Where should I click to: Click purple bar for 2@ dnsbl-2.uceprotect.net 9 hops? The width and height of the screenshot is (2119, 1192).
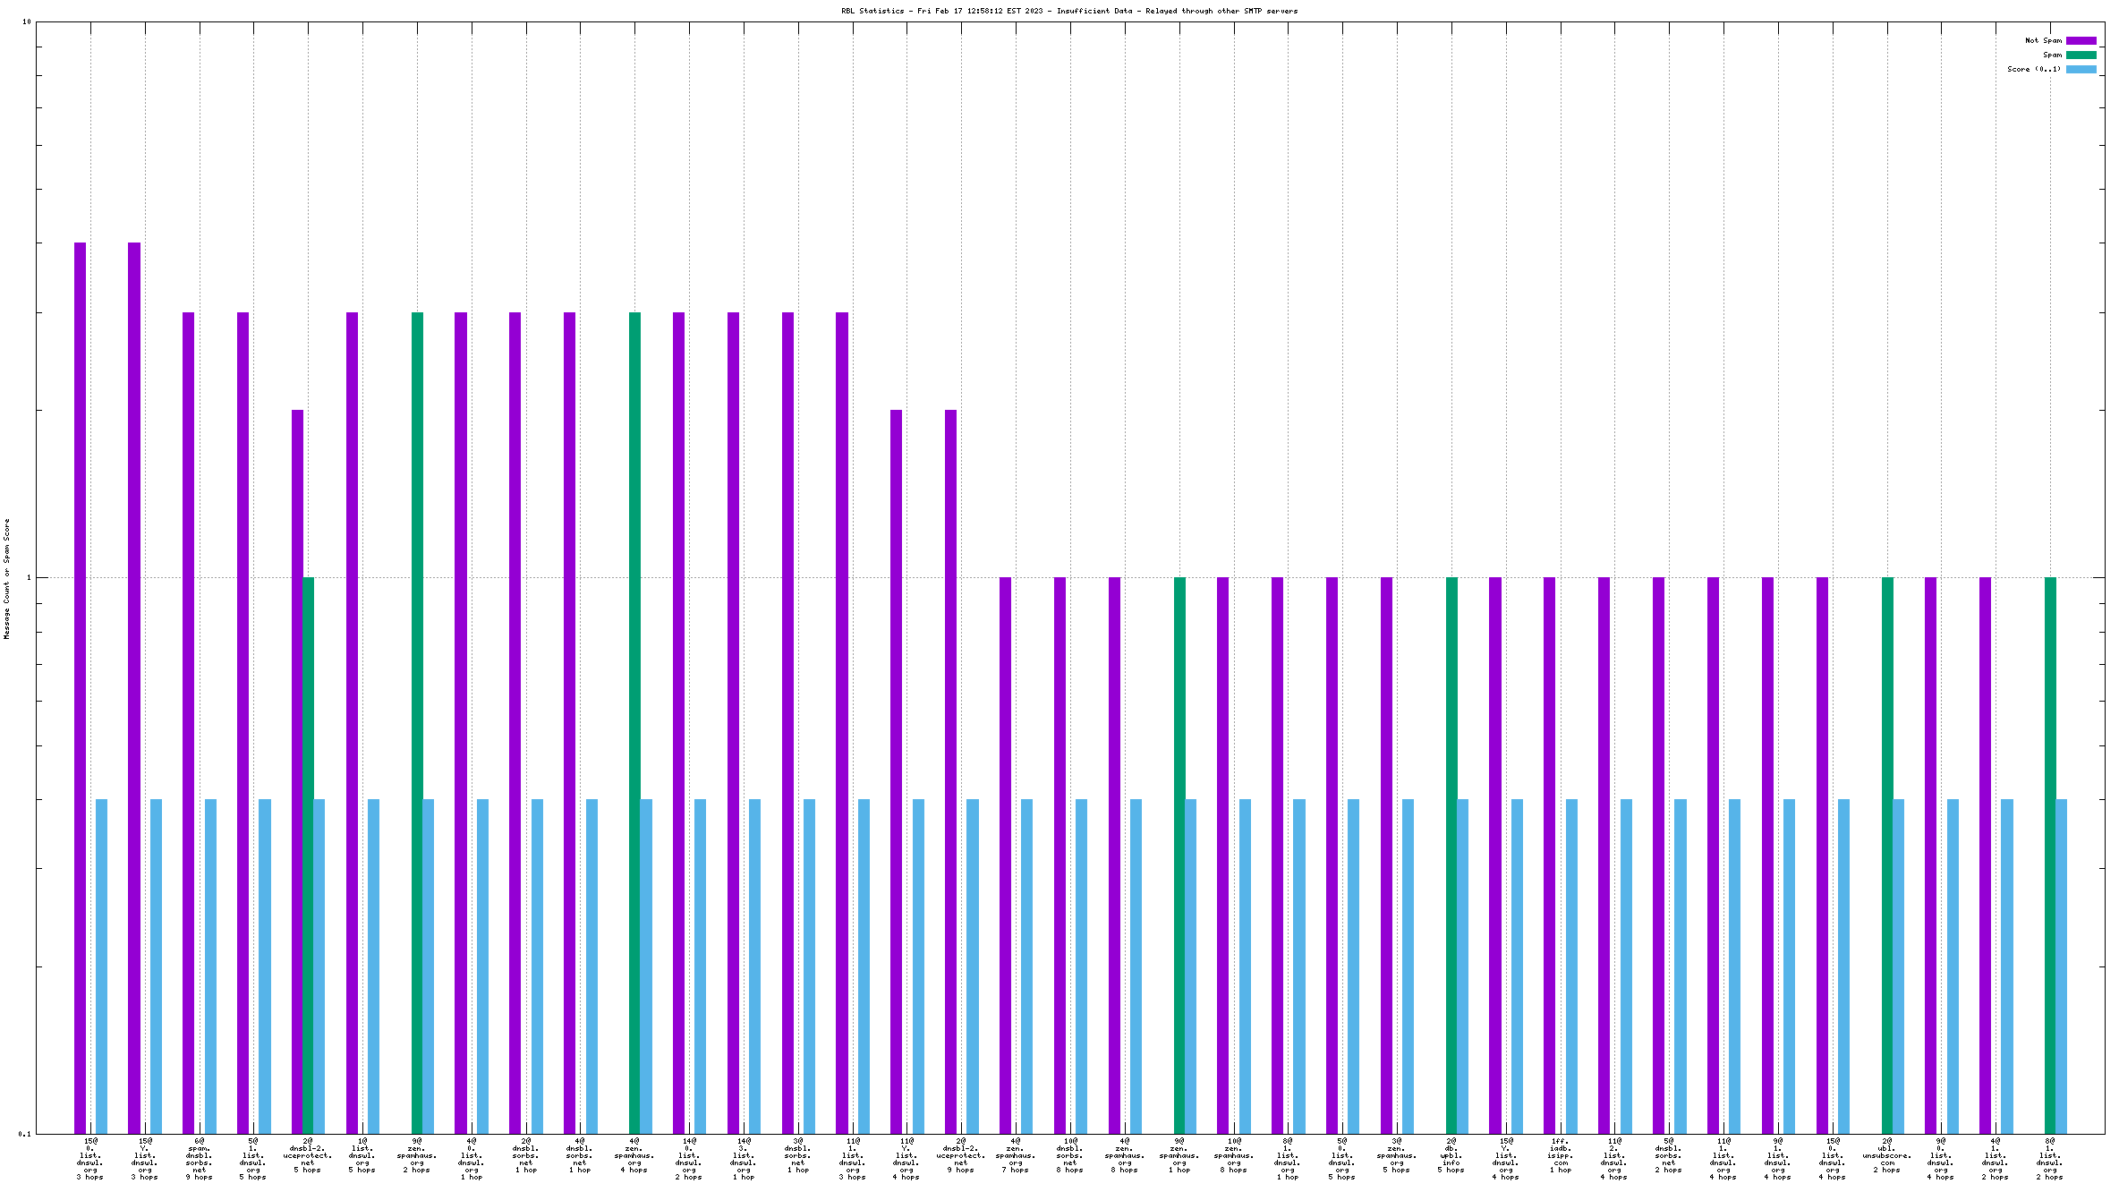(950, 770)
